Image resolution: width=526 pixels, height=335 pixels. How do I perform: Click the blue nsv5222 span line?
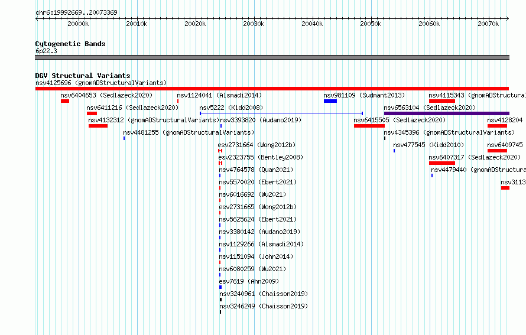click(281, 113)
